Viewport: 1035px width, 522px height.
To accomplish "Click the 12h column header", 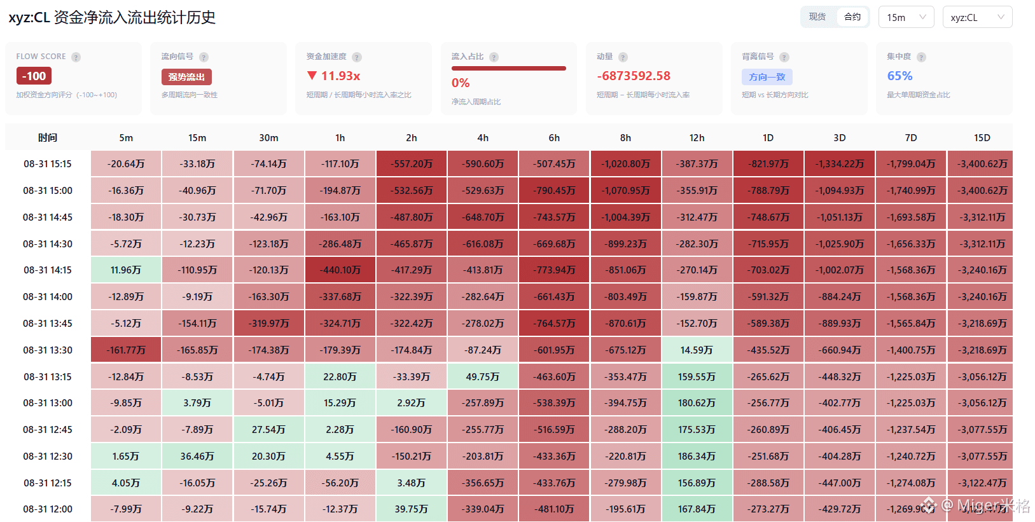I will pyautogui.click(x=697, y=137).
